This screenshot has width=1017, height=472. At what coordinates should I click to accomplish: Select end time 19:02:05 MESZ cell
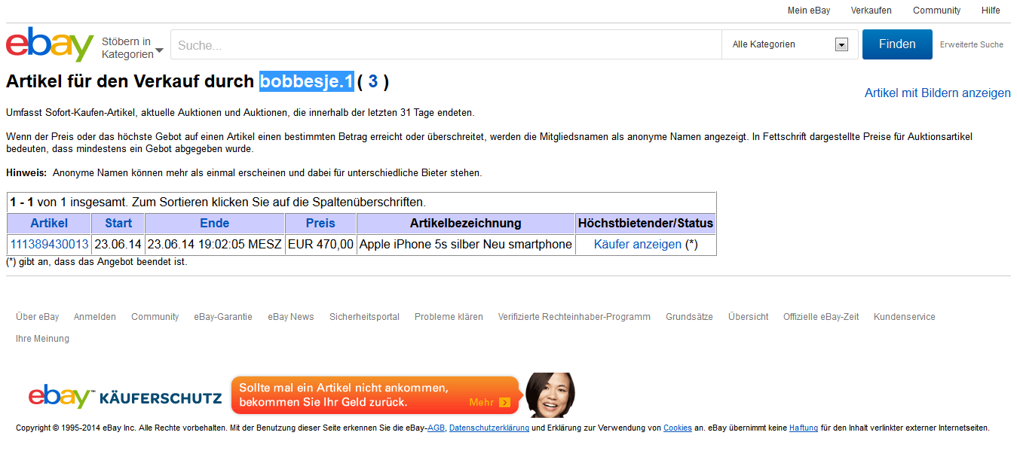(215, 245)
